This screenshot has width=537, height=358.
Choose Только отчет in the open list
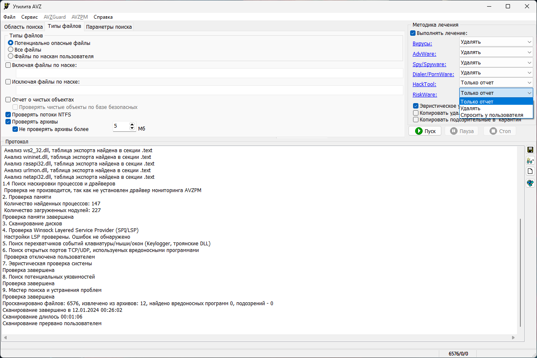[496, 102]
